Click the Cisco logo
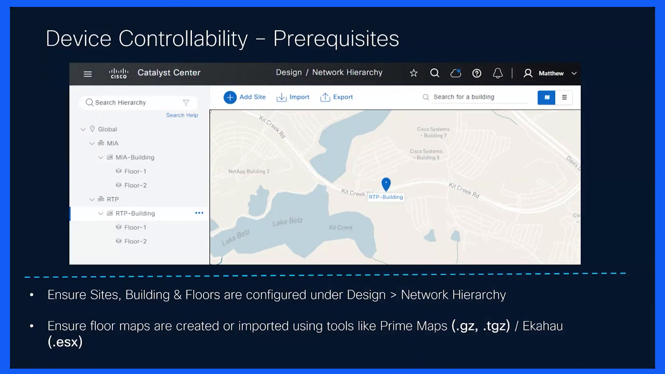 pyautogui.click(x=118, y=73)
